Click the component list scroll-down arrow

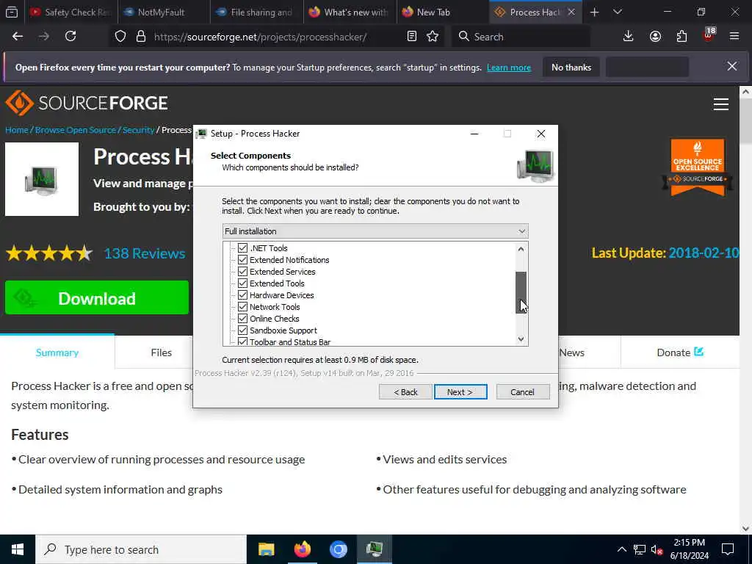click(x=521, y=339)
